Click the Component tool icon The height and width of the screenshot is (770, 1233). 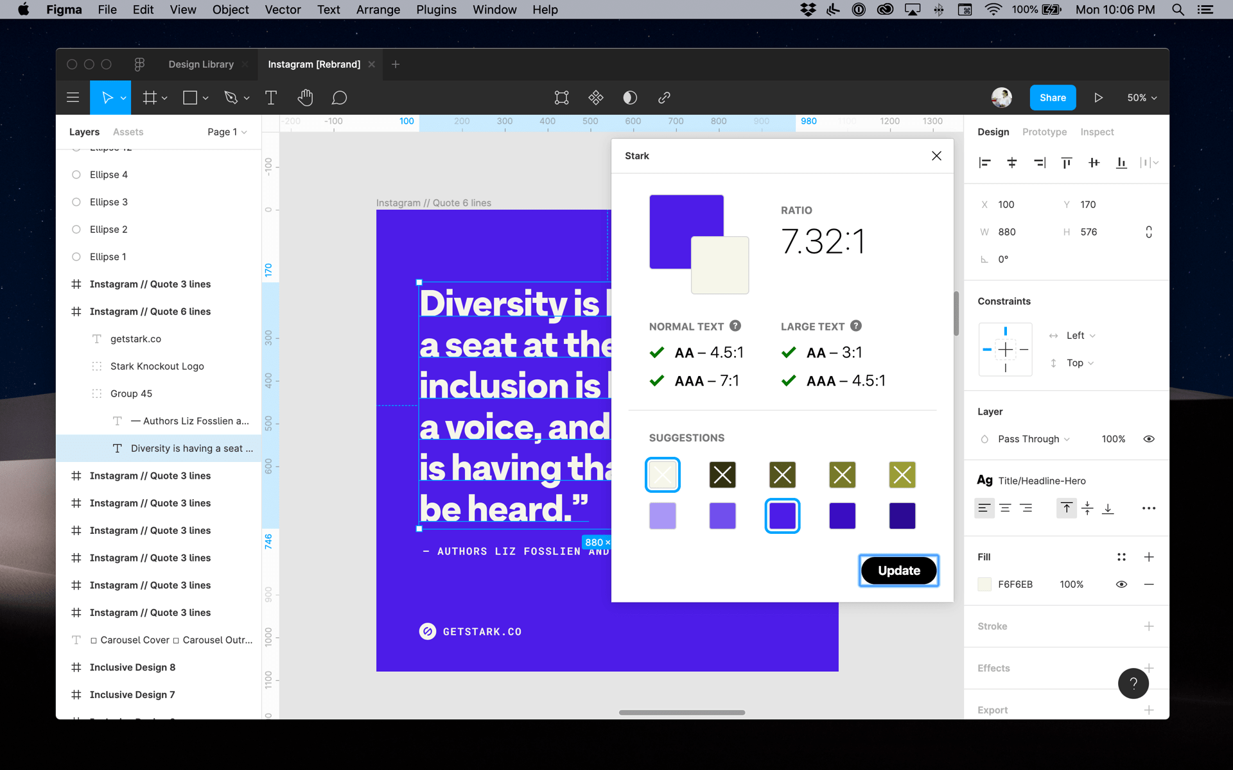point(596,98)
